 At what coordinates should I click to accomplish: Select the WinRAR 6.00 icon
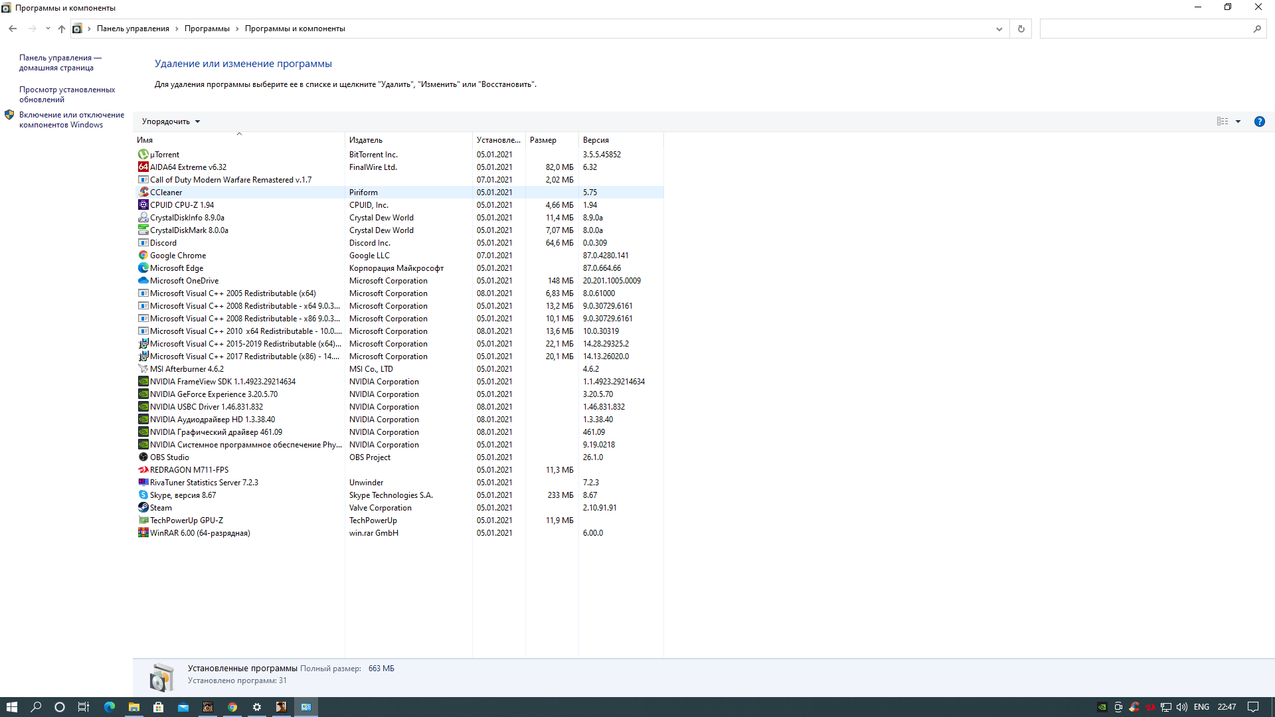(143, 533)
